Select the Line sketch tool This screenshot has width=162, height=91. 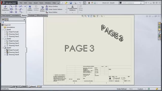tap(11, 6)
